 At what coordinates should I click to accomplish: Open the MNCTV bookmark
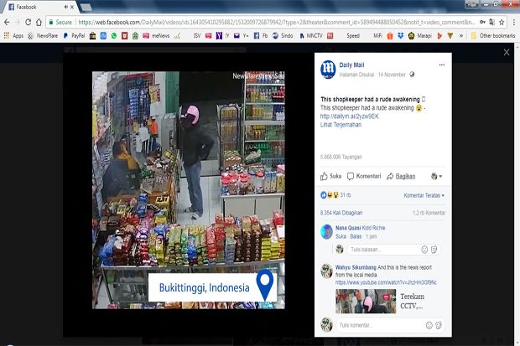click(x=310, y=36)
